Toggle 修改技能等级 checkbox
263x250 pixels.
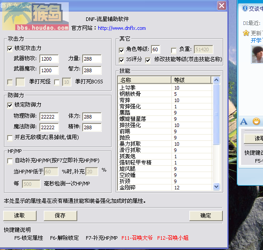coord(148,60)
